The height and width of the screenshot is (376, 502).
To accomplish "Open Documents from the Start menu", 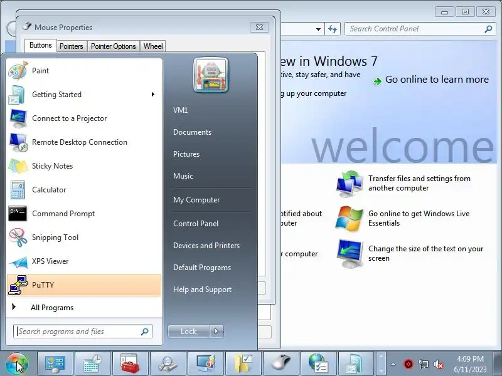I will tap(192, 132).
